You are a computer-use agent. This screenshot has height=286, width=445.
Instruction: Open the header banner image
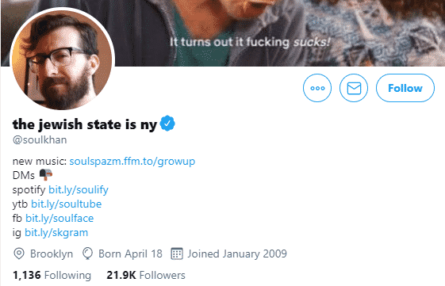222,33
